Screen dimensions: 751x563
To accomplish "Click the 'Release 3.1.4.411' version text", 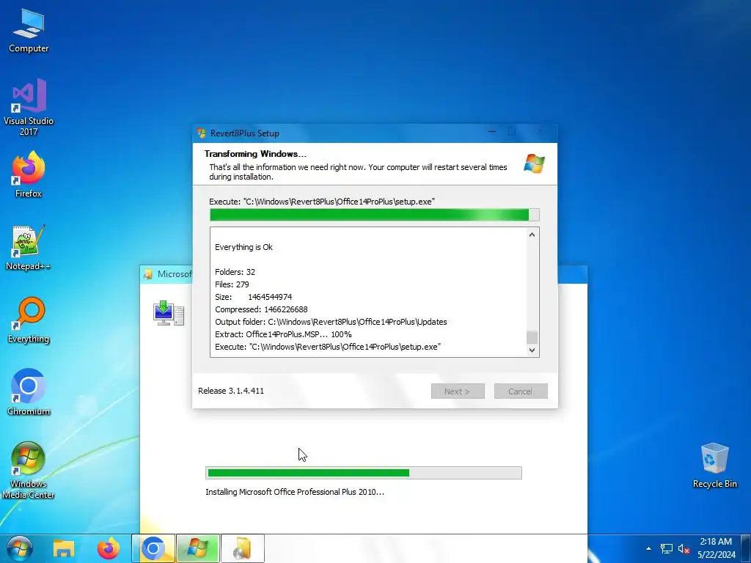I will [231, 391].
